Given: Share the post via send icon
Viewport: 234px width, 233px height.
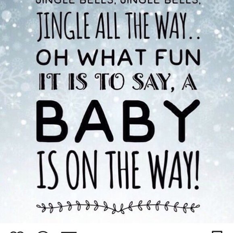Looking at the screenshot, I should point(69,232).
